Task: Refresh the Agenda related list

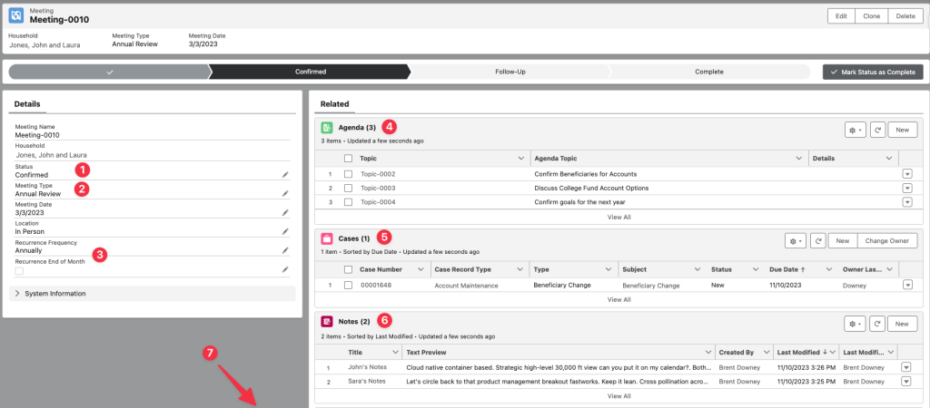Action: coord(877,130)
